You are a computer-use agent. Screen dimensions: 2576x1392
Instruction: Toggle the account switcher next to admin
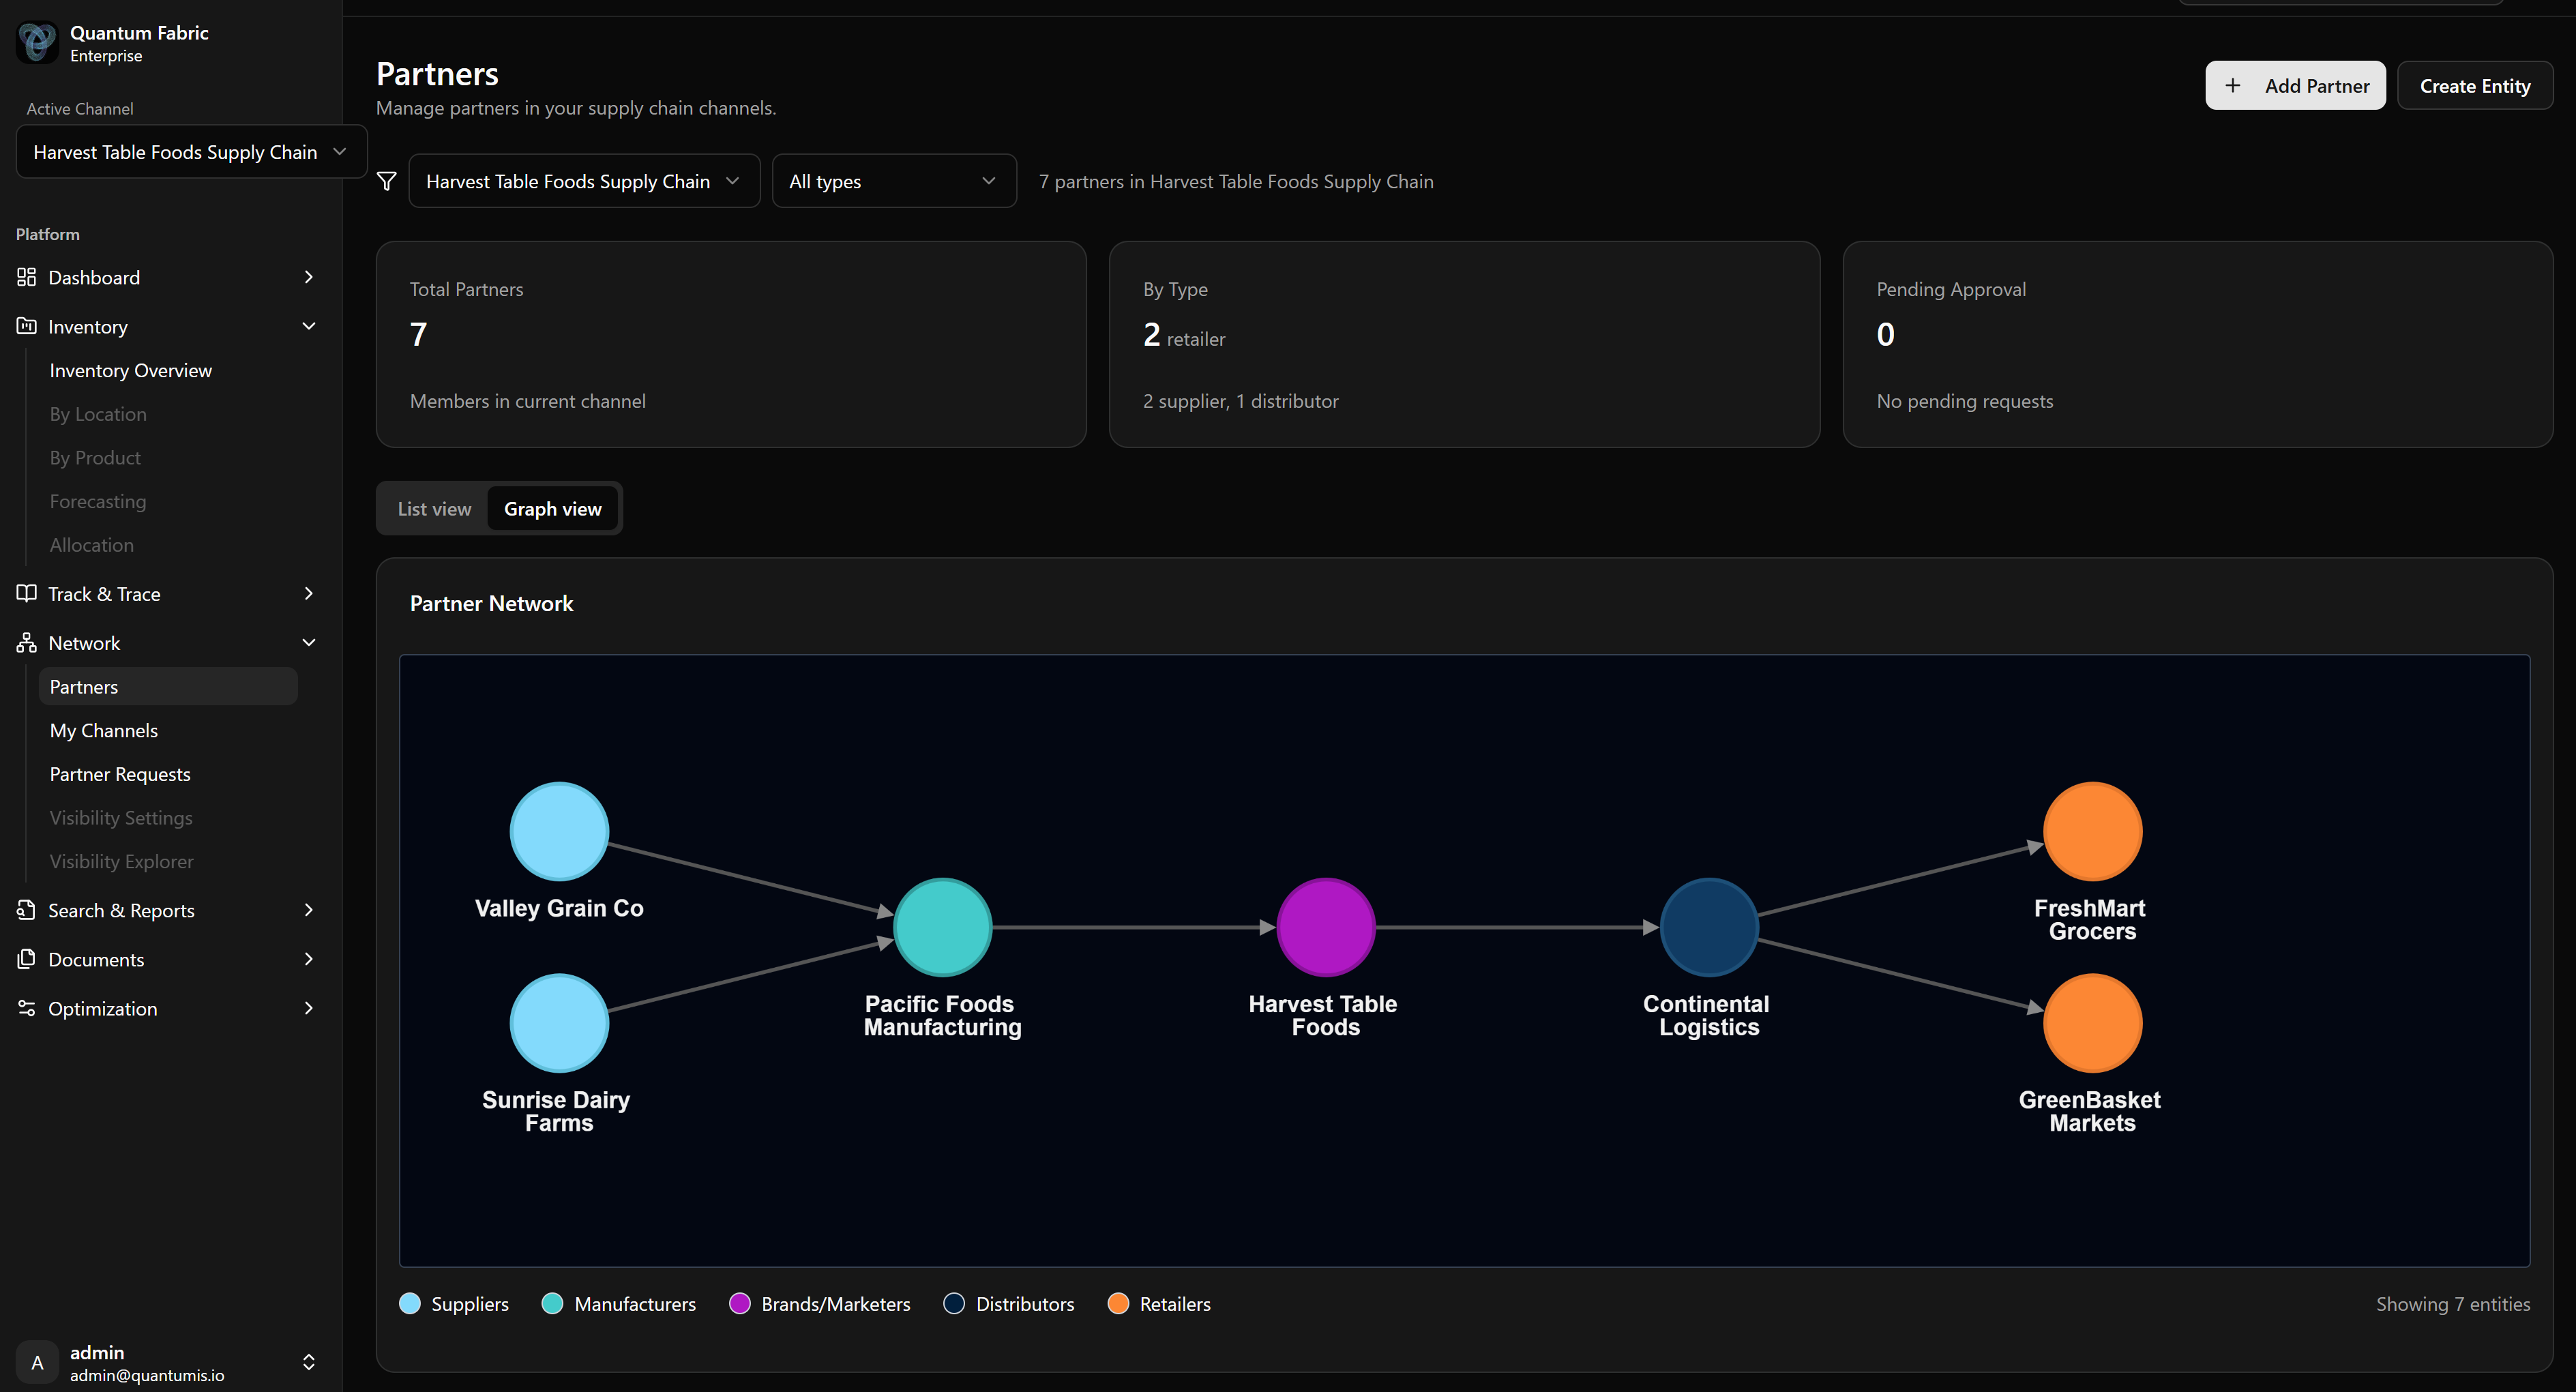coord(308,1362)
